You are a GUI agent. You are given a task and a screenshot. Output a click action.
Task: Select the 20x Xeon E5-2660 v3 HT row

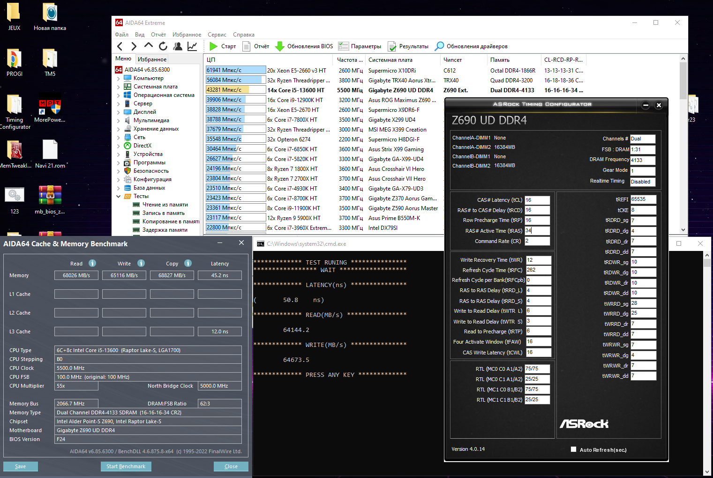395,70
